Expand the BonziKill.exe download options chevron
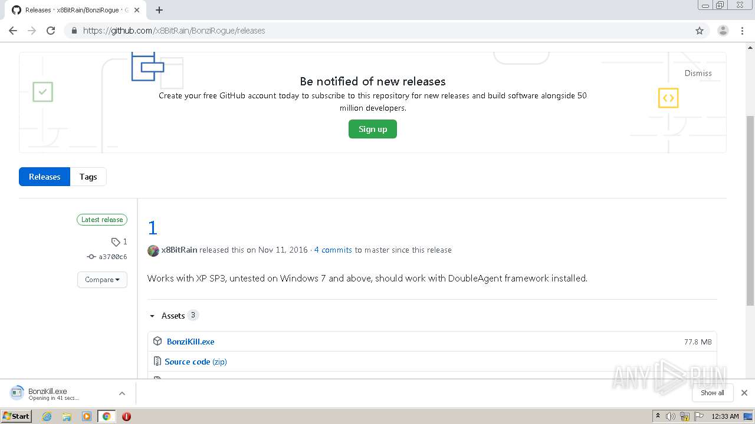 pos(122,393)
